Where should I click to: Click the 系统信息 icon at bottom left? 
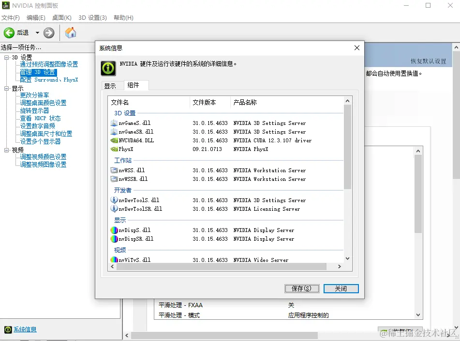pyautogui.click(x=8, y=329)
